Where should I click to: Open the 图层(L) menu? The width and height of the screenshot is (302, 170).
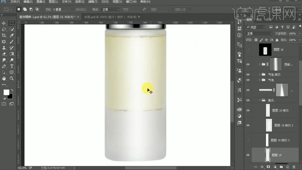(x=53, y=2)
